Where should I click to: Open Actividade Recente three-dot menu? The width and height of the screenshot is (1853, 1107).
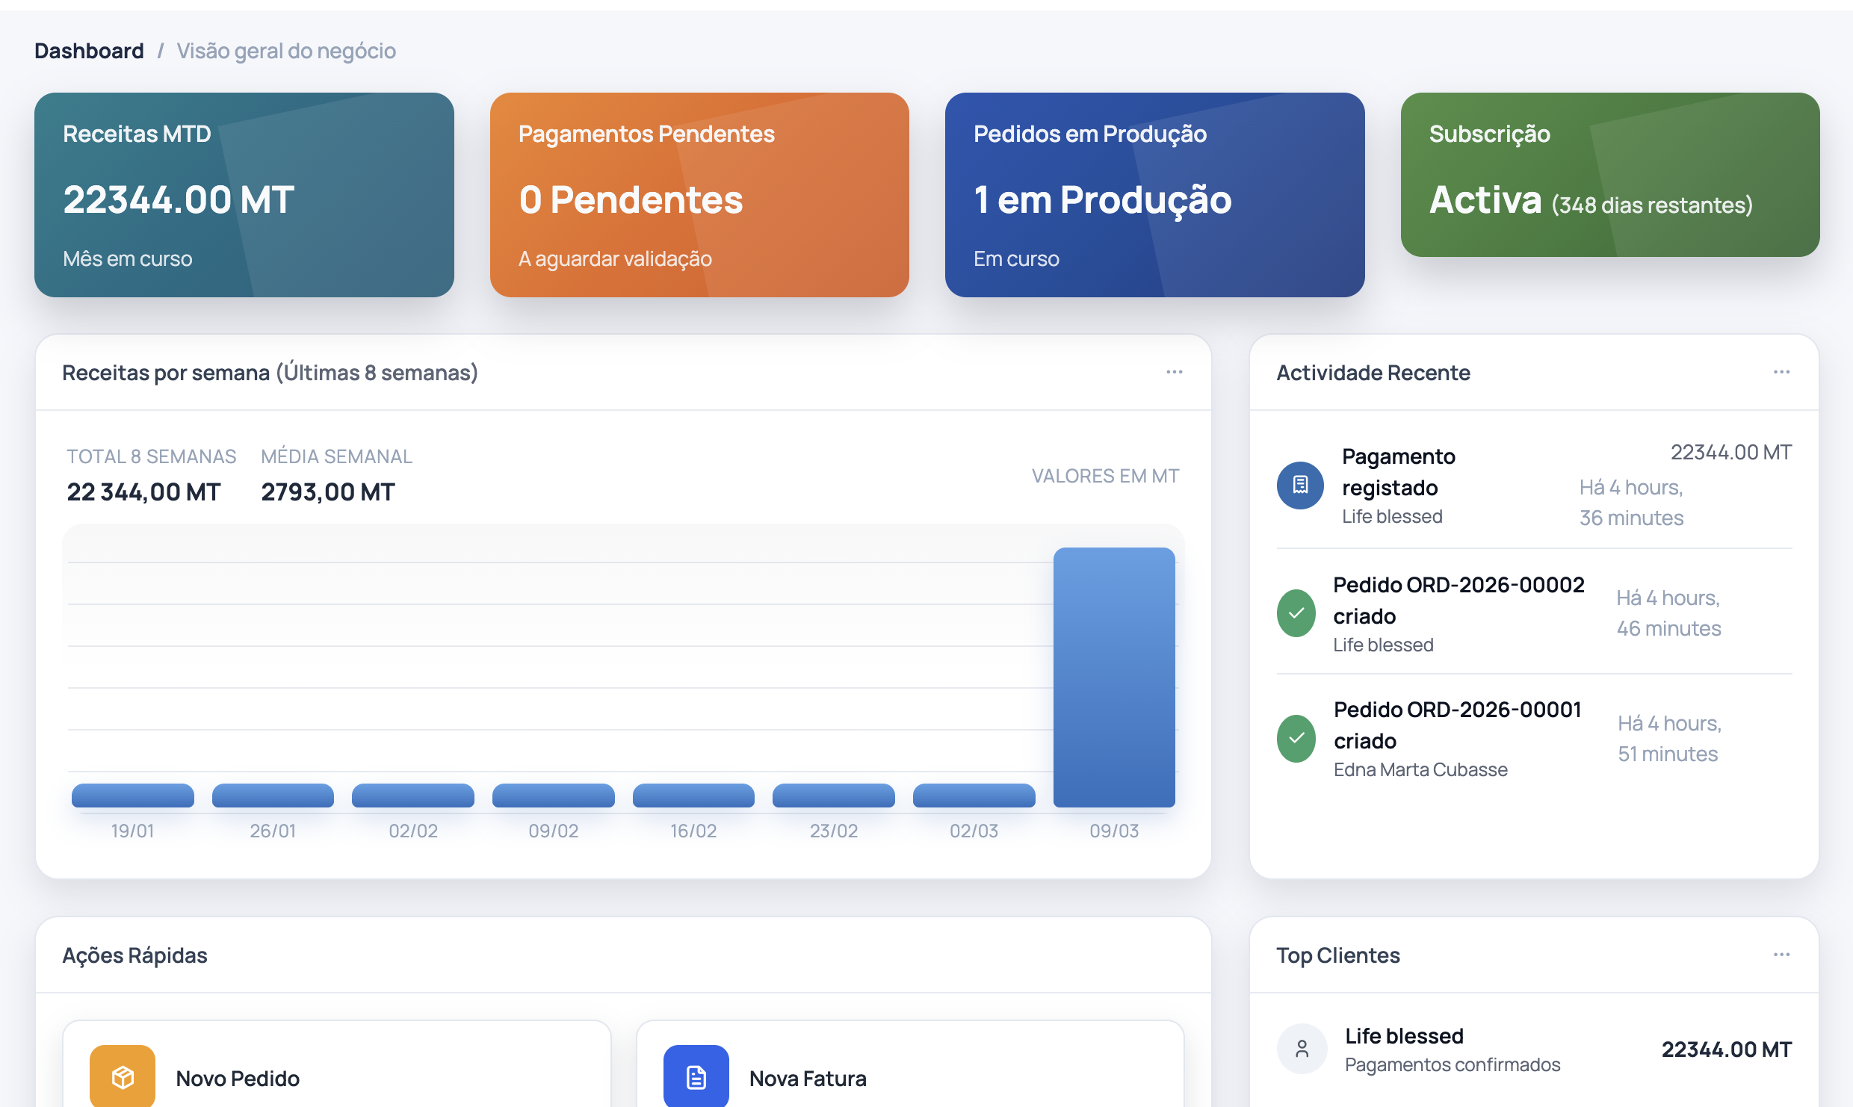pos(1781,372)
